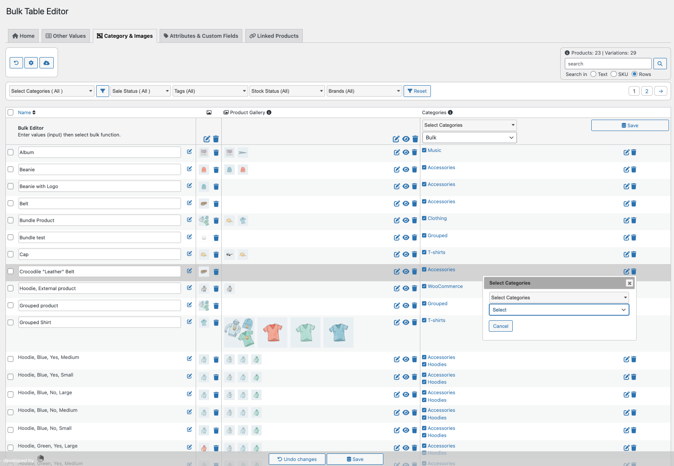
Task: Switch to the Linked Products tab
Action: point(274,36)
